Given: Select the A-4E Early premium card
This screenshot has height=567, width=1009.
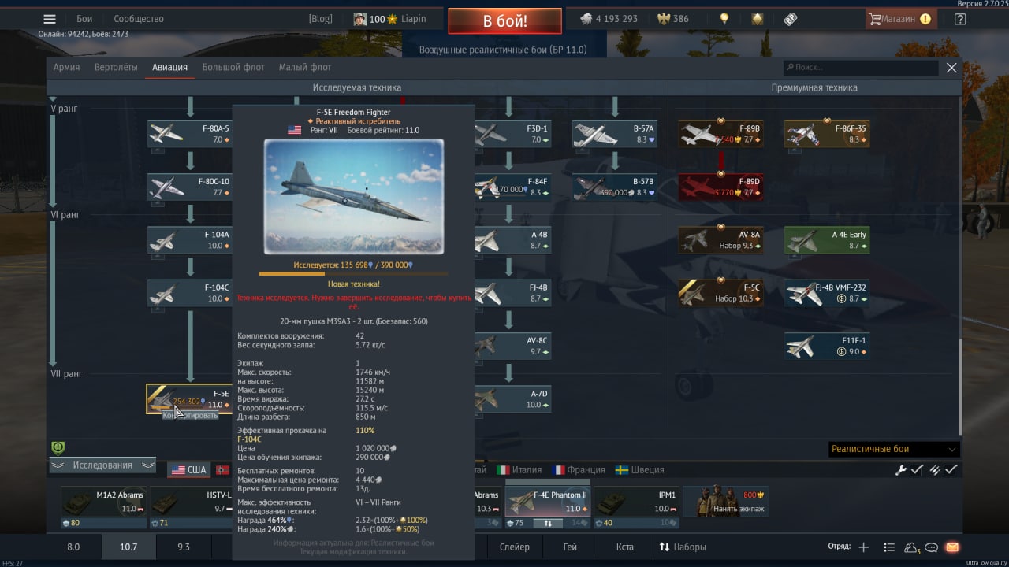Looking at the screenshot, I should tap(827, 240).
